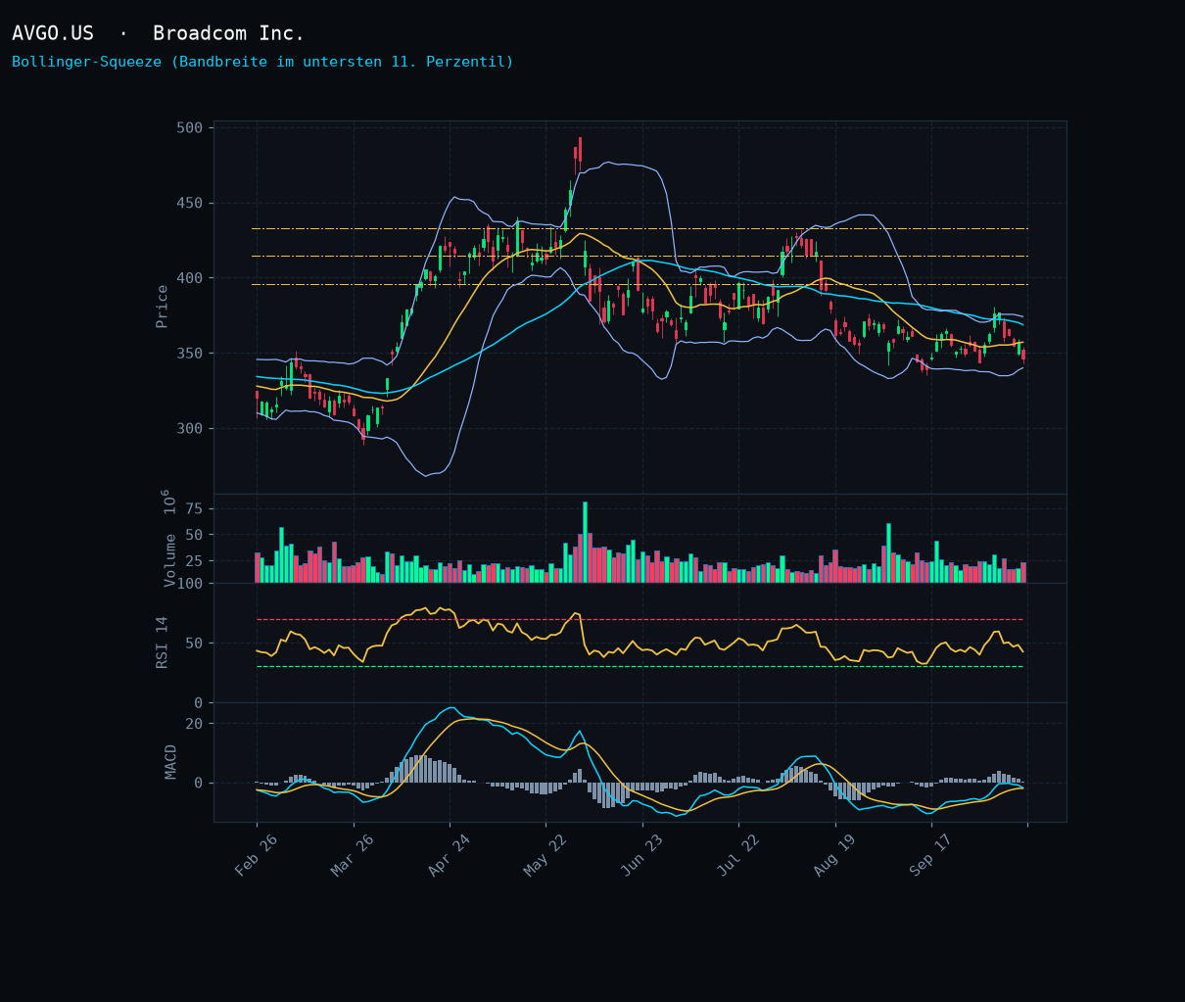Click the 400 price axis tick
Screen dimensions: 1185x1002
point(190,278)
